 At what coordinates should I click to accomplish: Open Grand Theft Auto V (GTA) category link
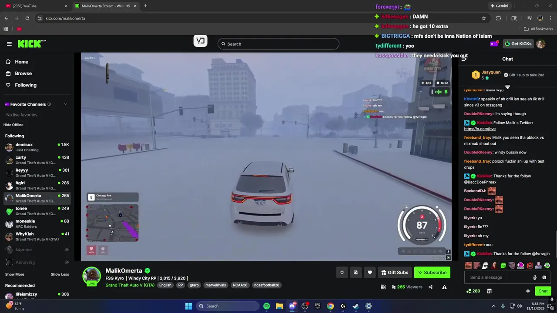(130, 285)
